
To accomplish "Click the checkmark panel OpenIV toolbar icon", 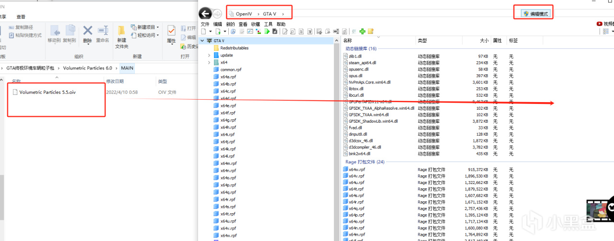I will point(250,31).
